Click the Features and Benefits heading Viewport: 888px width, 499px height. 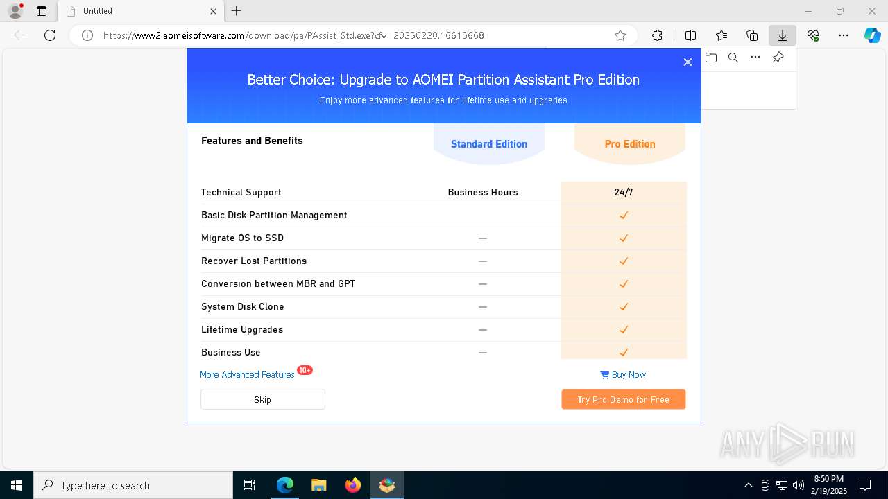coord(252,141)
